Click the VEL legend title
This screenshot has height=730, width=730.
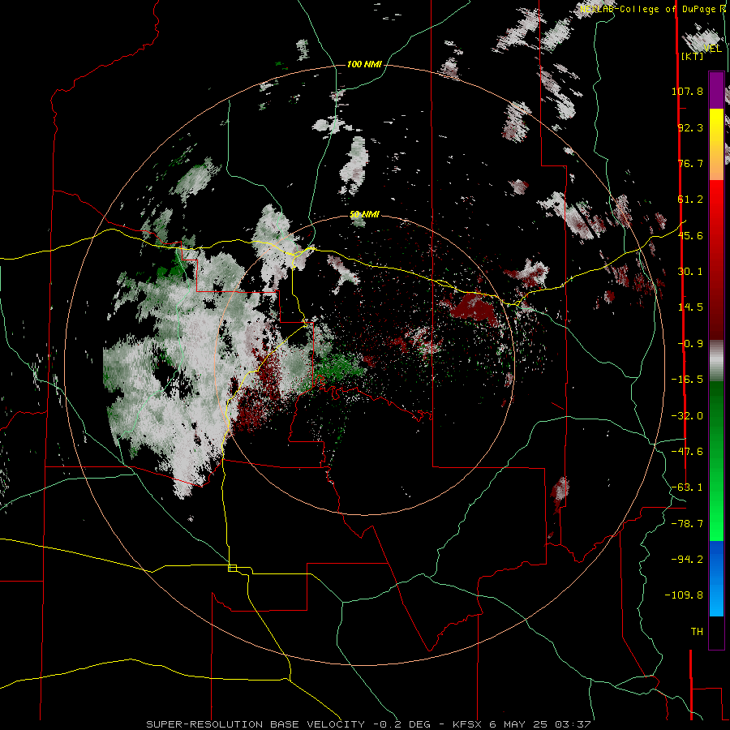(x=712, y=49)
